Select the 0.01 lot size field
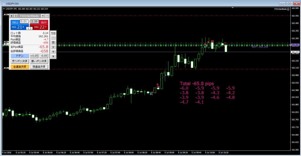 (24, 21)
